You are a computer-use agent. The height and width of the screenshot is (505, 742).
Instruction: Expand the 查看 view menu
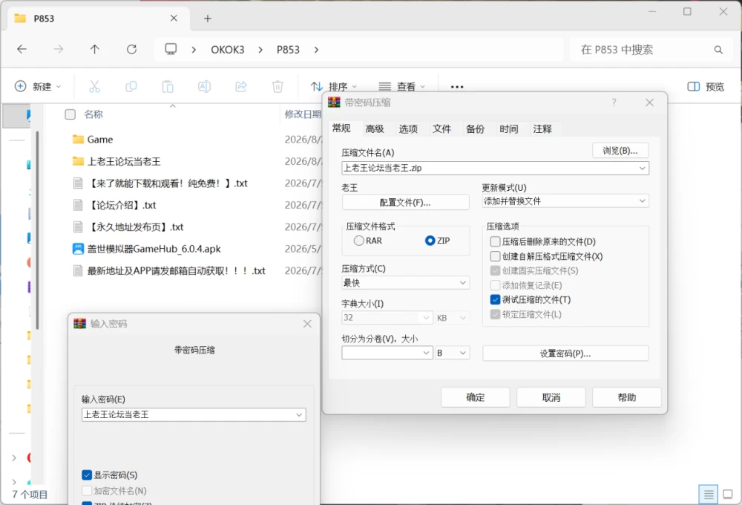401,87
